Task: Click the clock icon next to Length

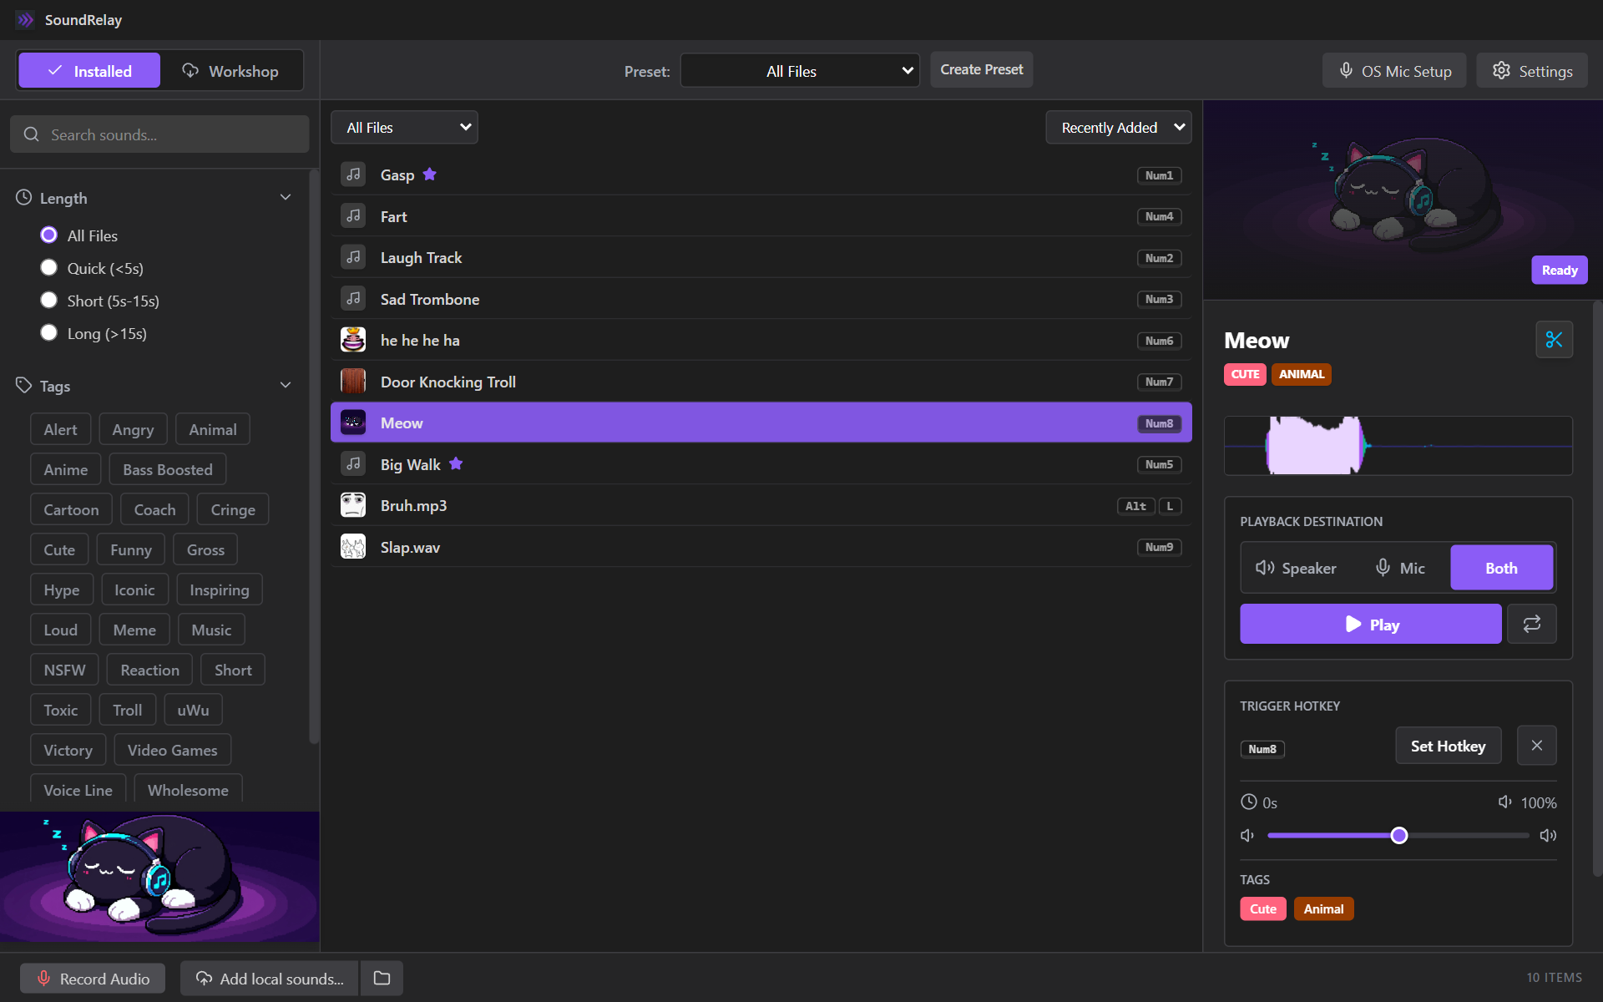Action: 23,198
